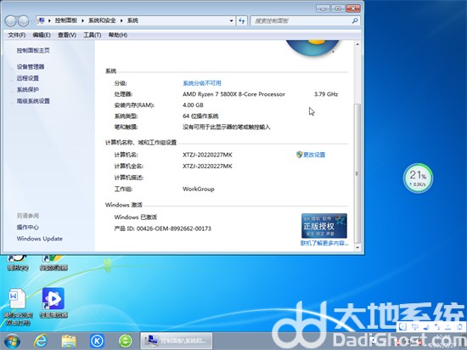Open the blue video player desktop shortcut
The width and height of the screenshot is (467, 350).
click(53, 302)
